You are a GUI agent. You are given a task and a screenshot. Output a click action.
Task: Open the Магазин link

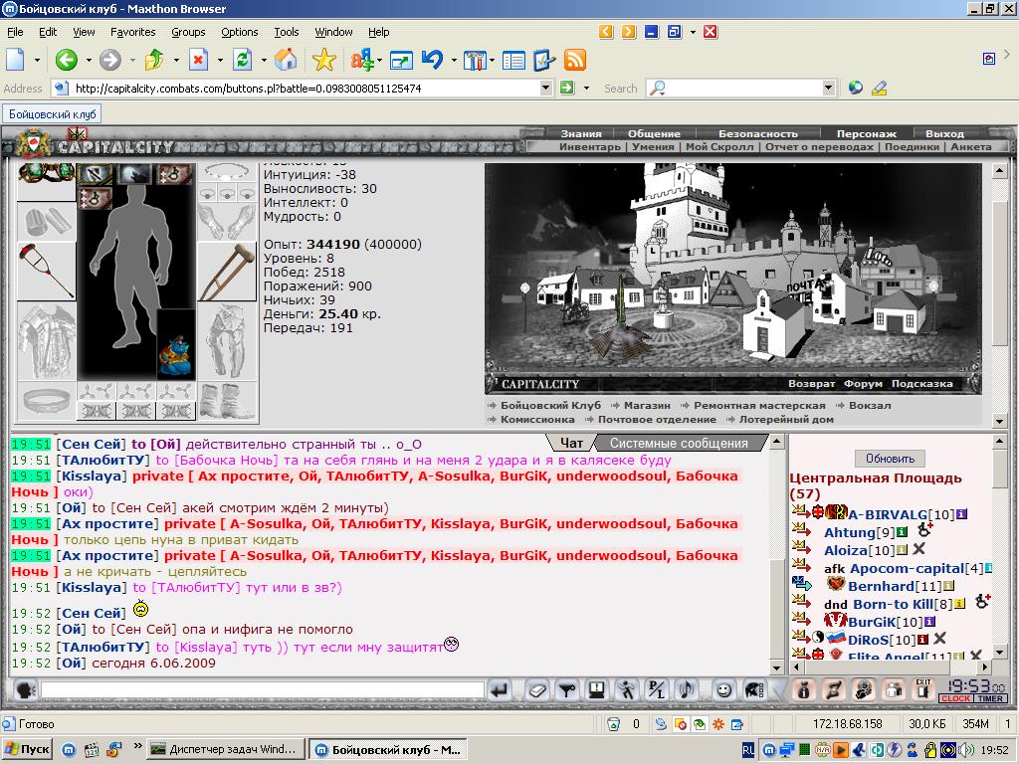pyautogui.click(x=646, y=406)
